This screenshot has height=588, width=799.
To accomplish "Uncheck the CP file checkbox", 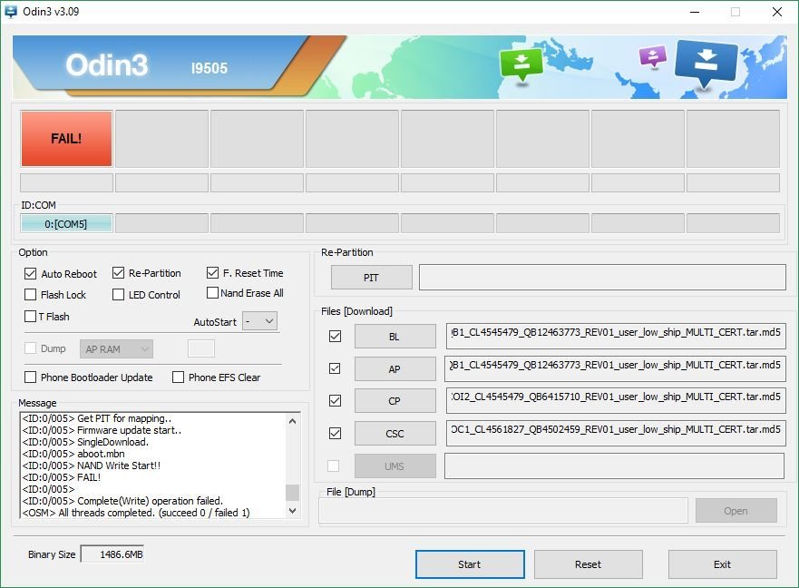I will coord(335,400).
